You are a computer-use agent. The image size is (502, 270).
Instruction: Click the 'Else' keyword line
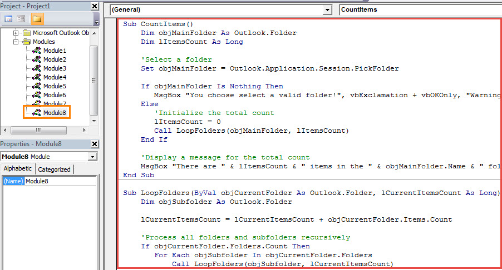(150, 104)
